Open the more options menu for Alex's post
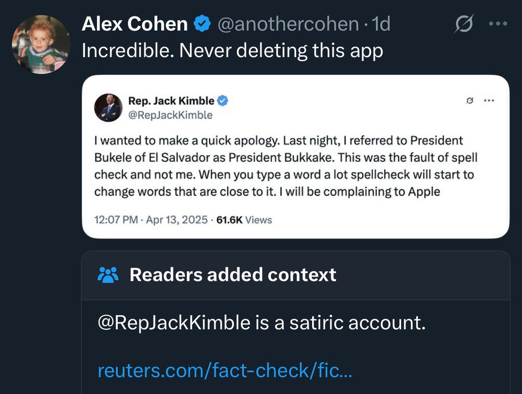Screen dimensions: 522x394 496,24
